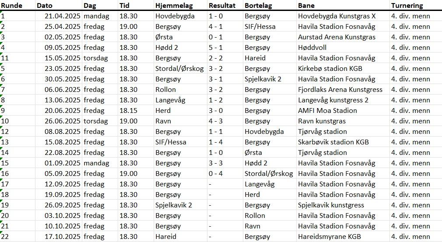This screenshot has width=442, height=242.
Task: Click the Bane column header
Action: click(306, 6)
